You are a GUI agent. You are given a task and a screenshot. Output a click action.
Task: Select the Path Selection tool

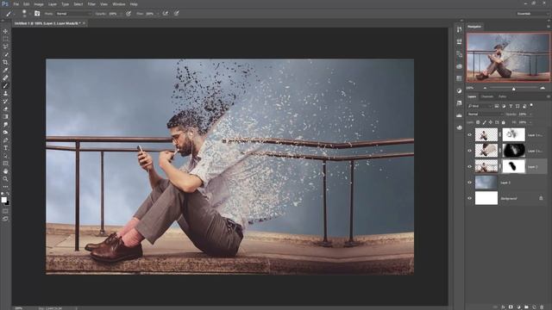coord(5,156)
